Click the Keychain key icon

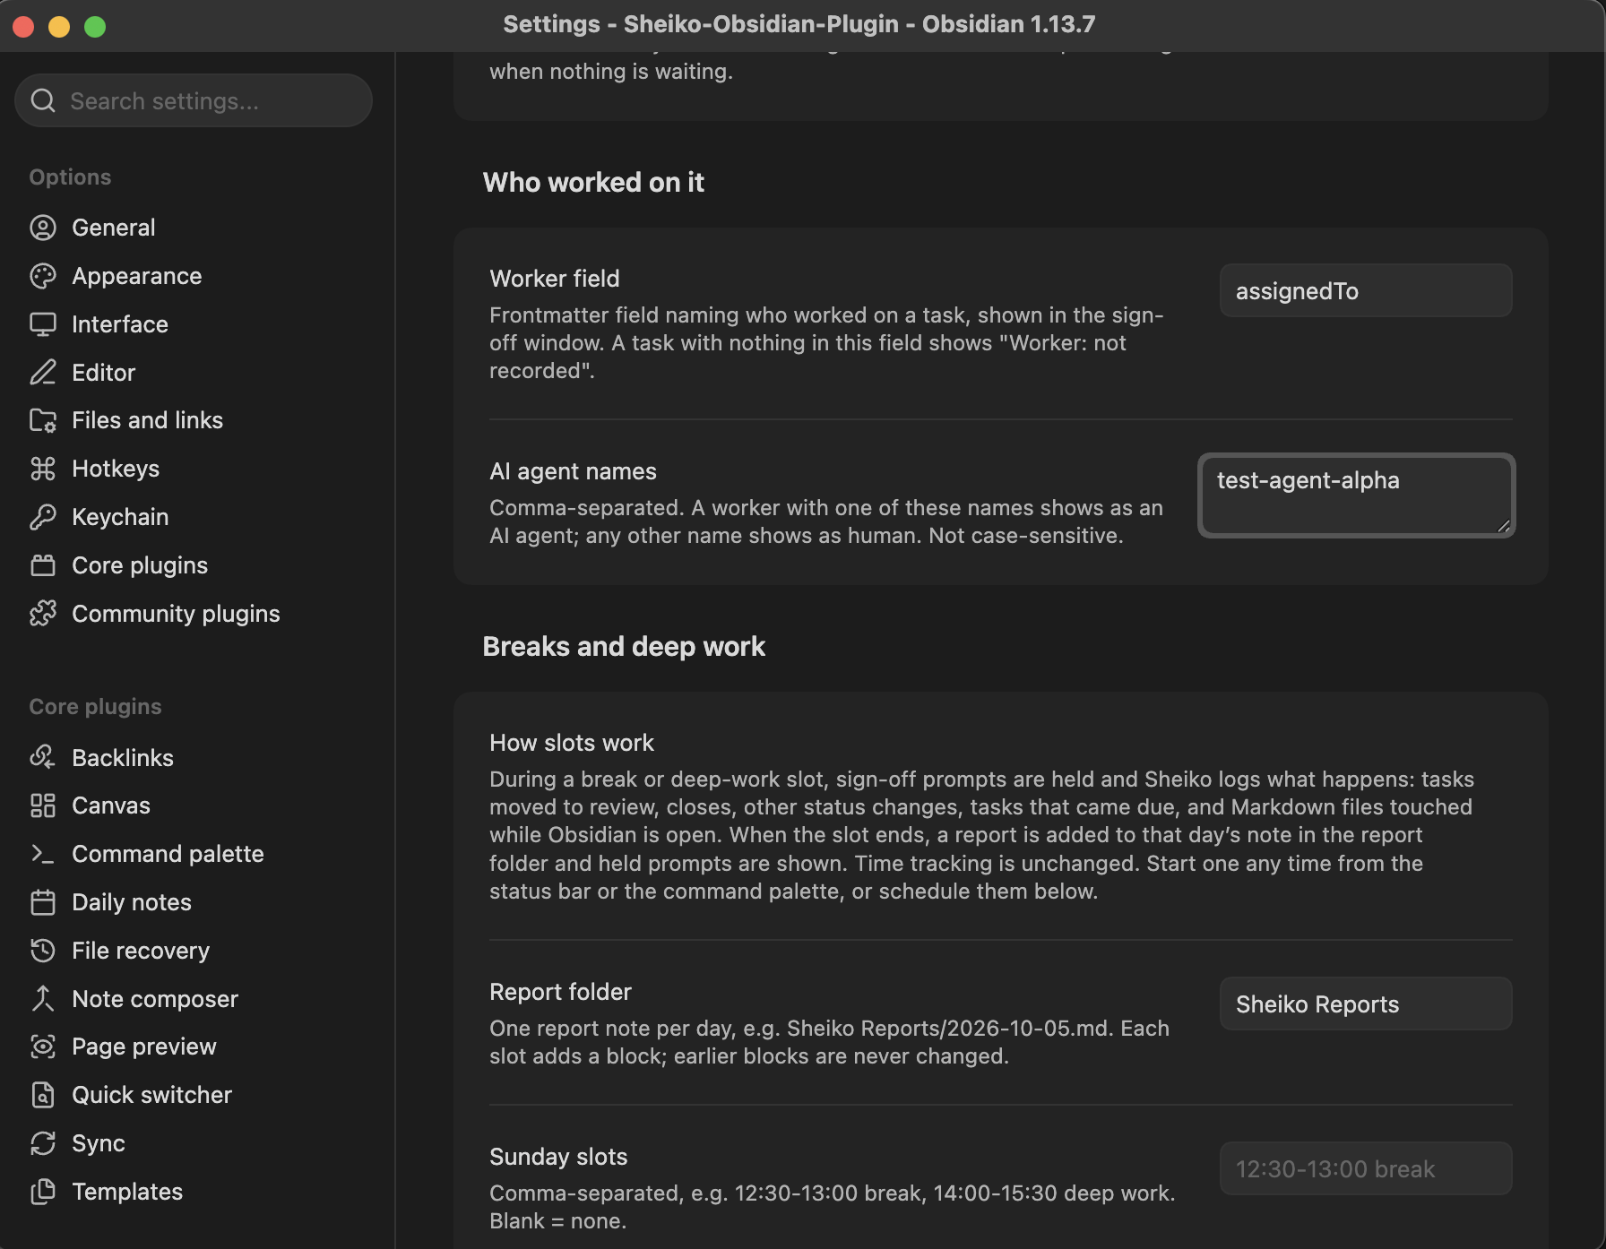tap(43, 517)
